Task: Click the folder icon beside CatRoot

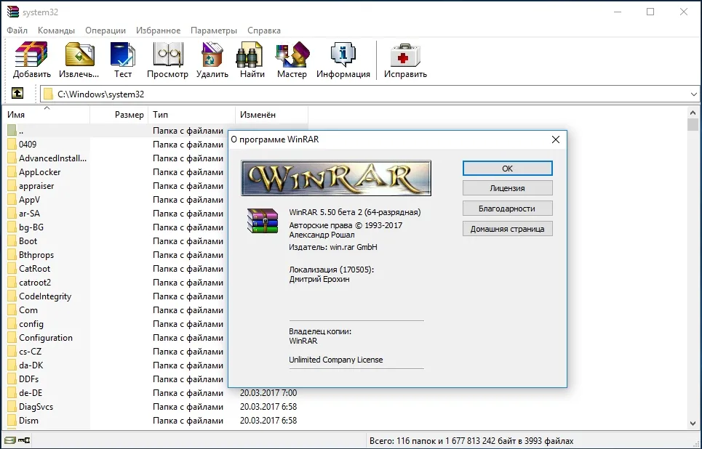Action: [x=12, y=268]
